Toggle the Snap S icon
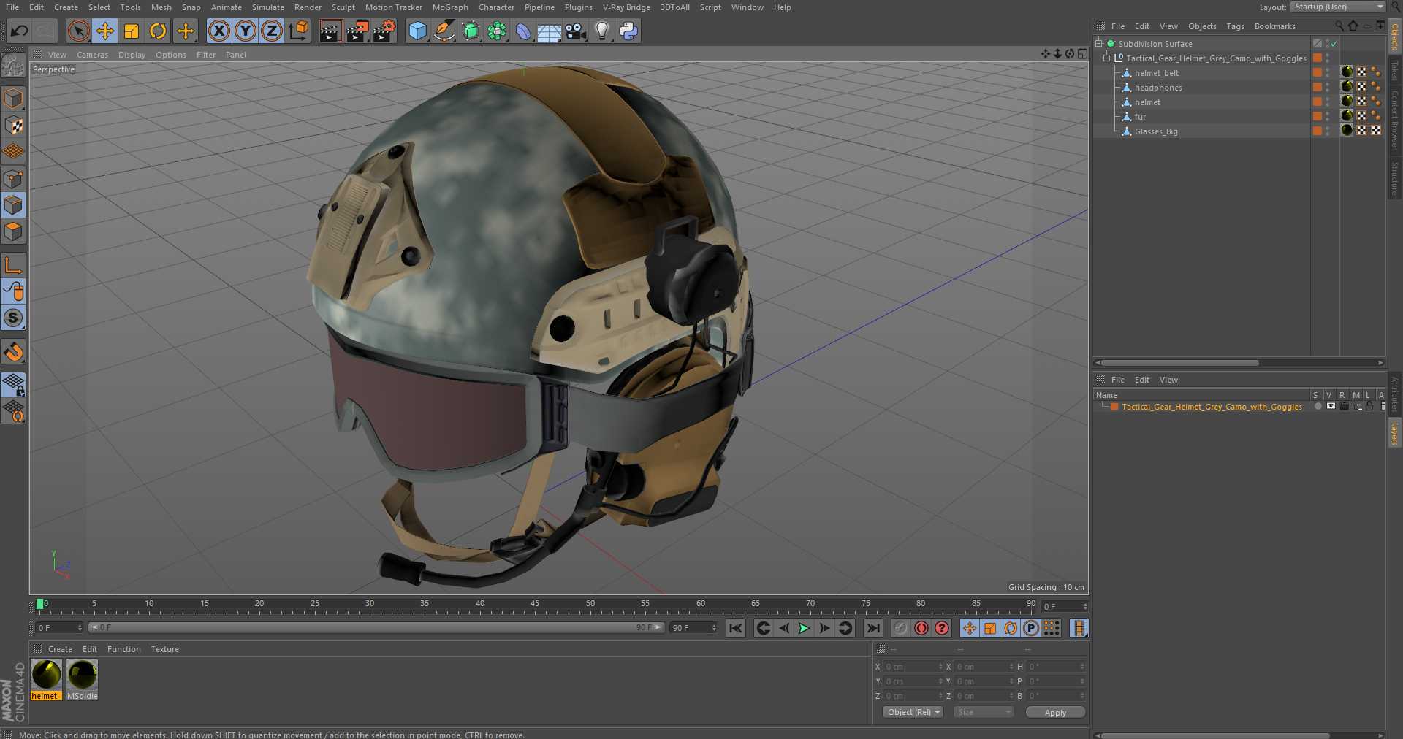The image size is (1403, 739). [x=13, y=318]
